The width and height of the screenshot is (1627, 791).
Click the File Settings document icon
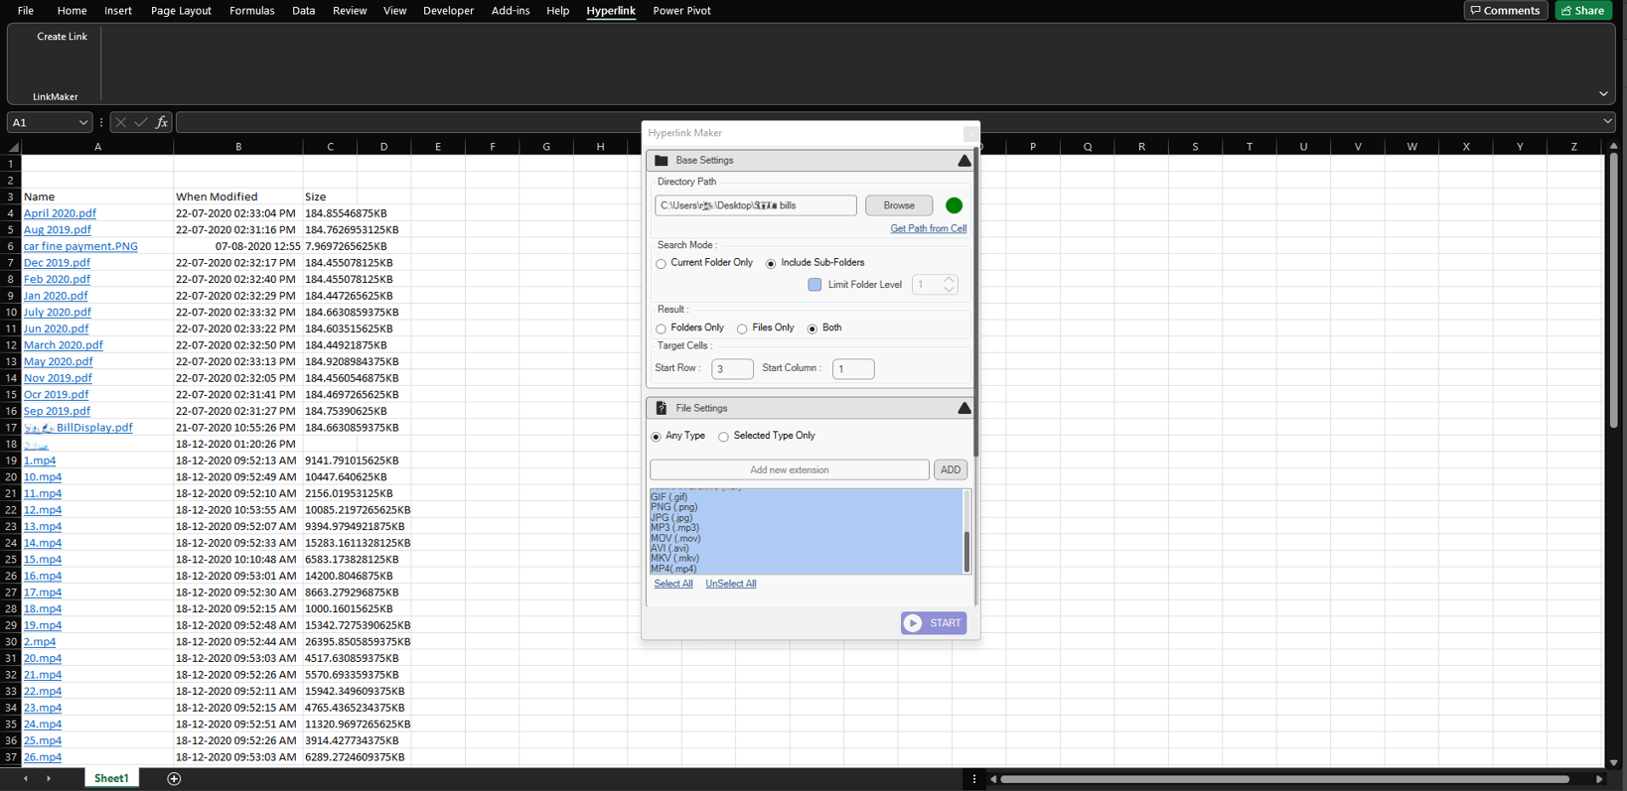[662, 408]
